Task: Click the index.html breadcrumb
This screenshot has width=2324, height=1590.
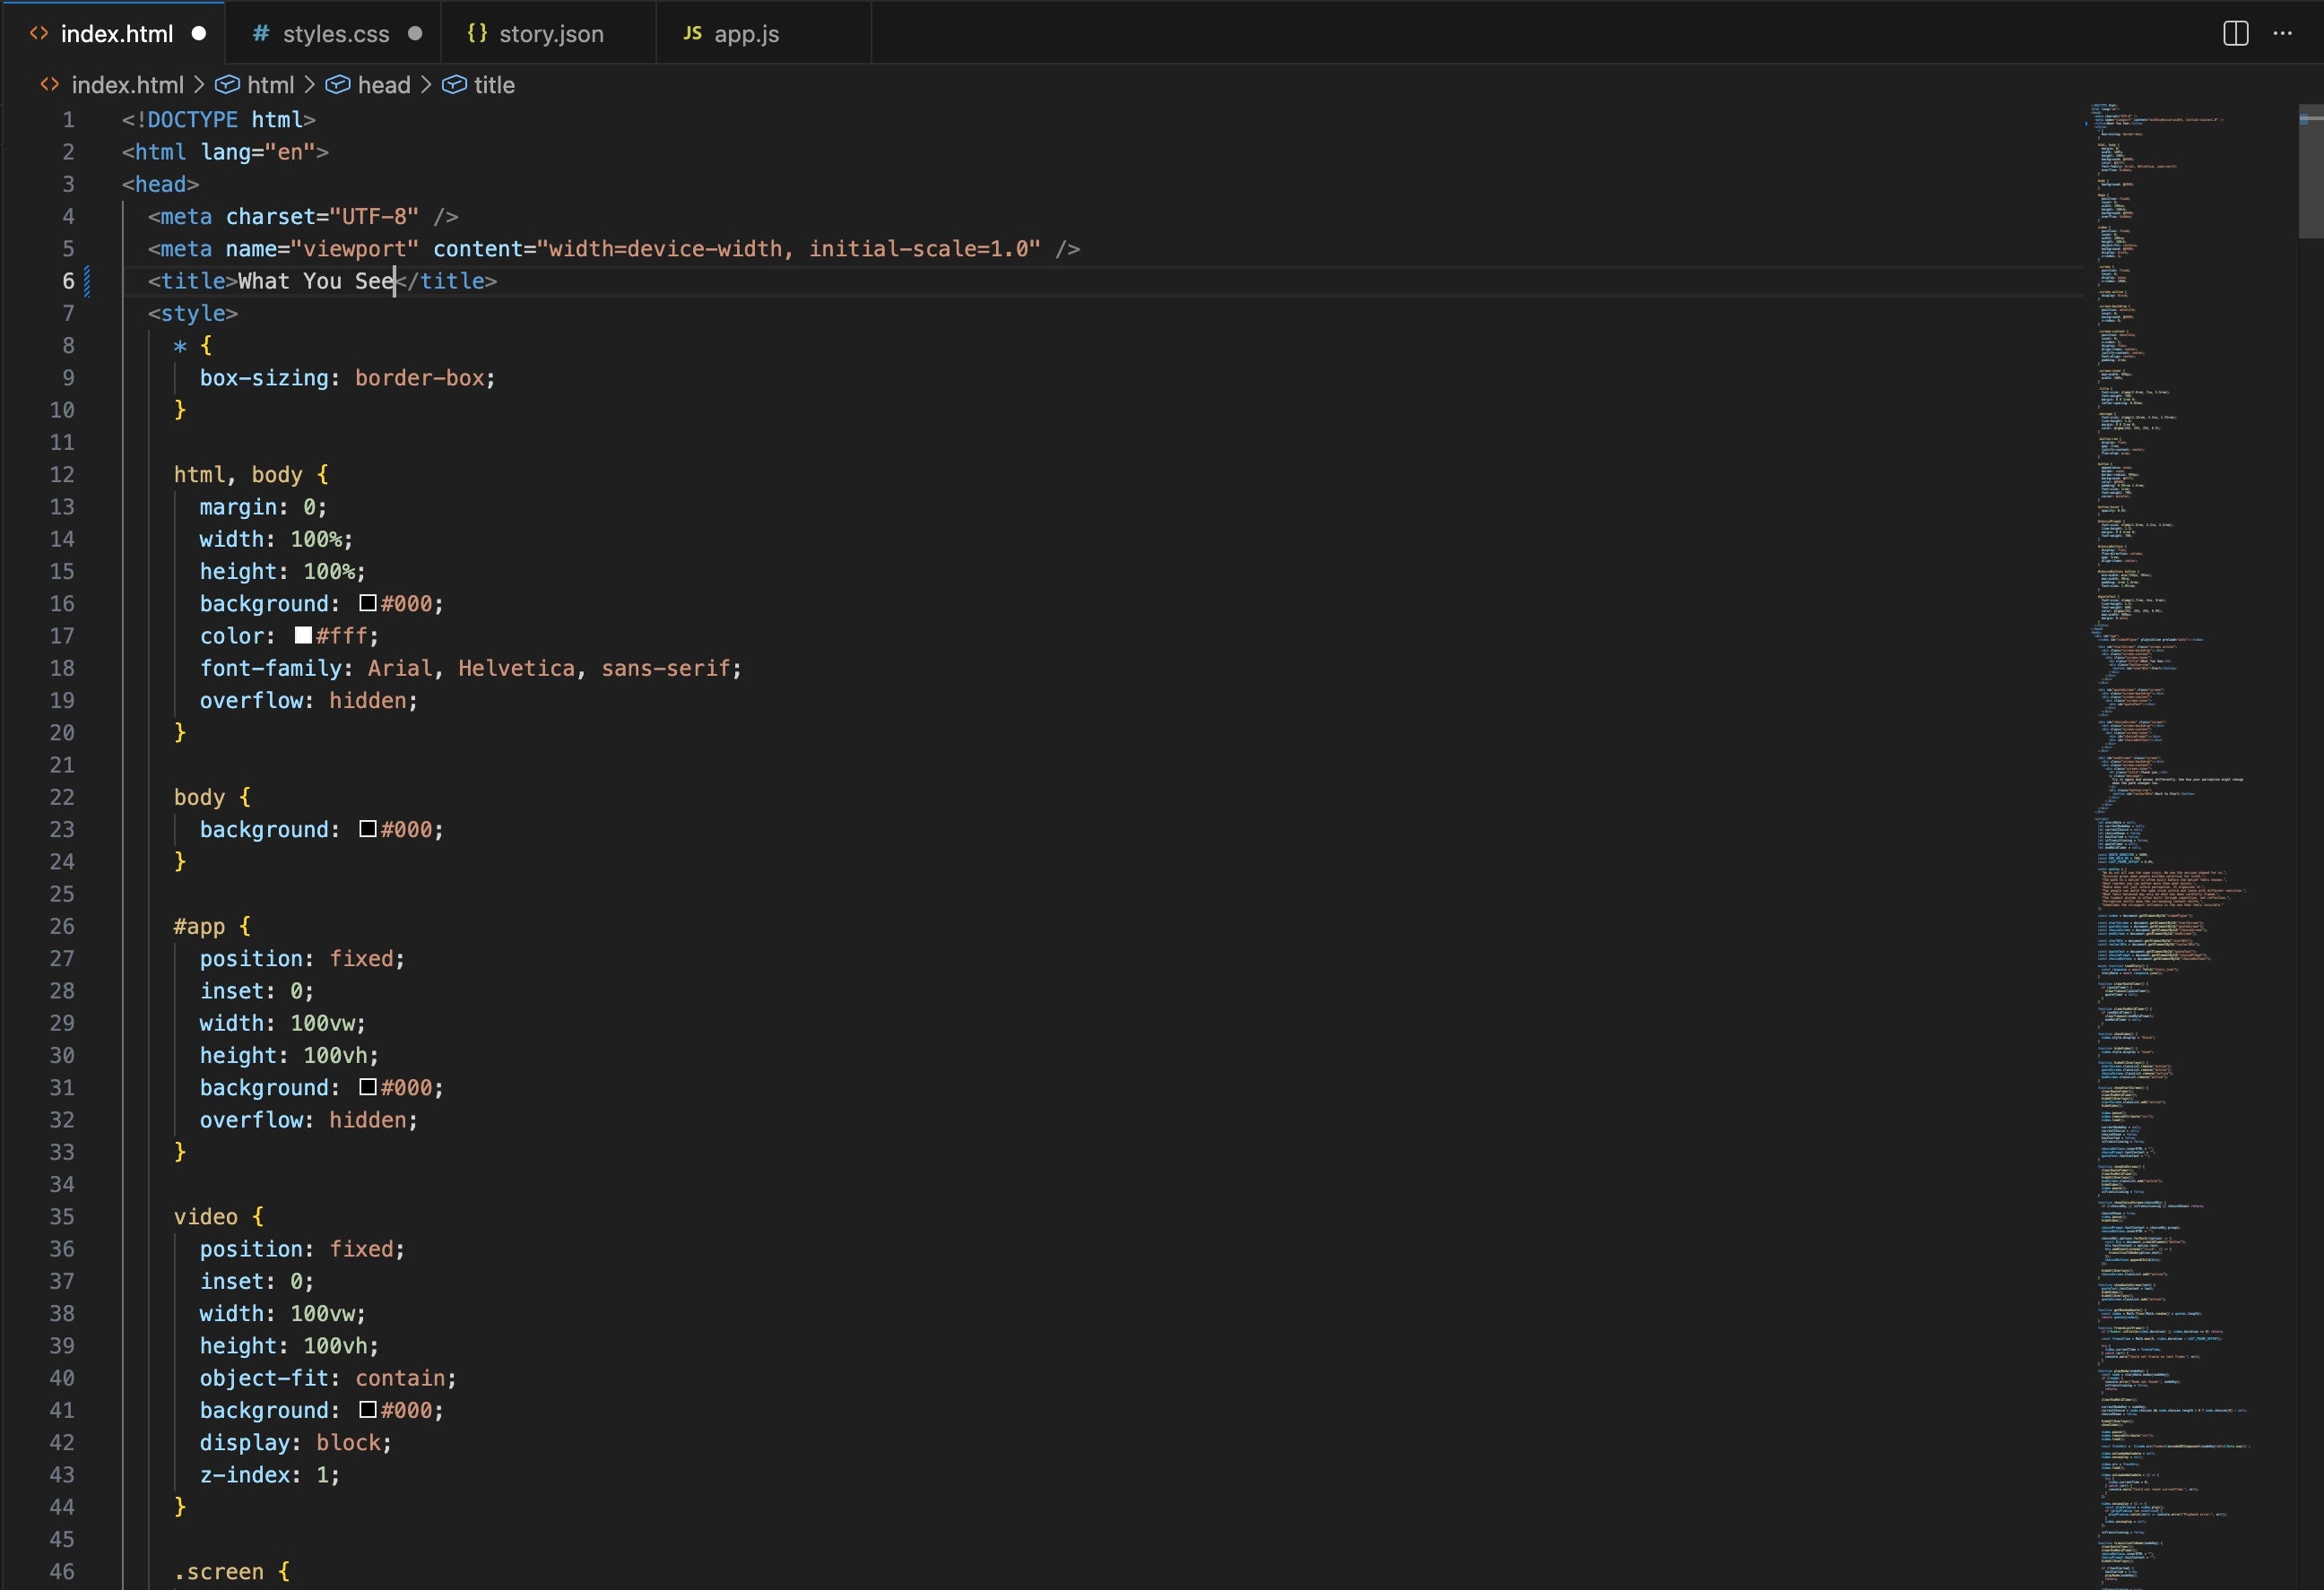Action: [127, 85]
